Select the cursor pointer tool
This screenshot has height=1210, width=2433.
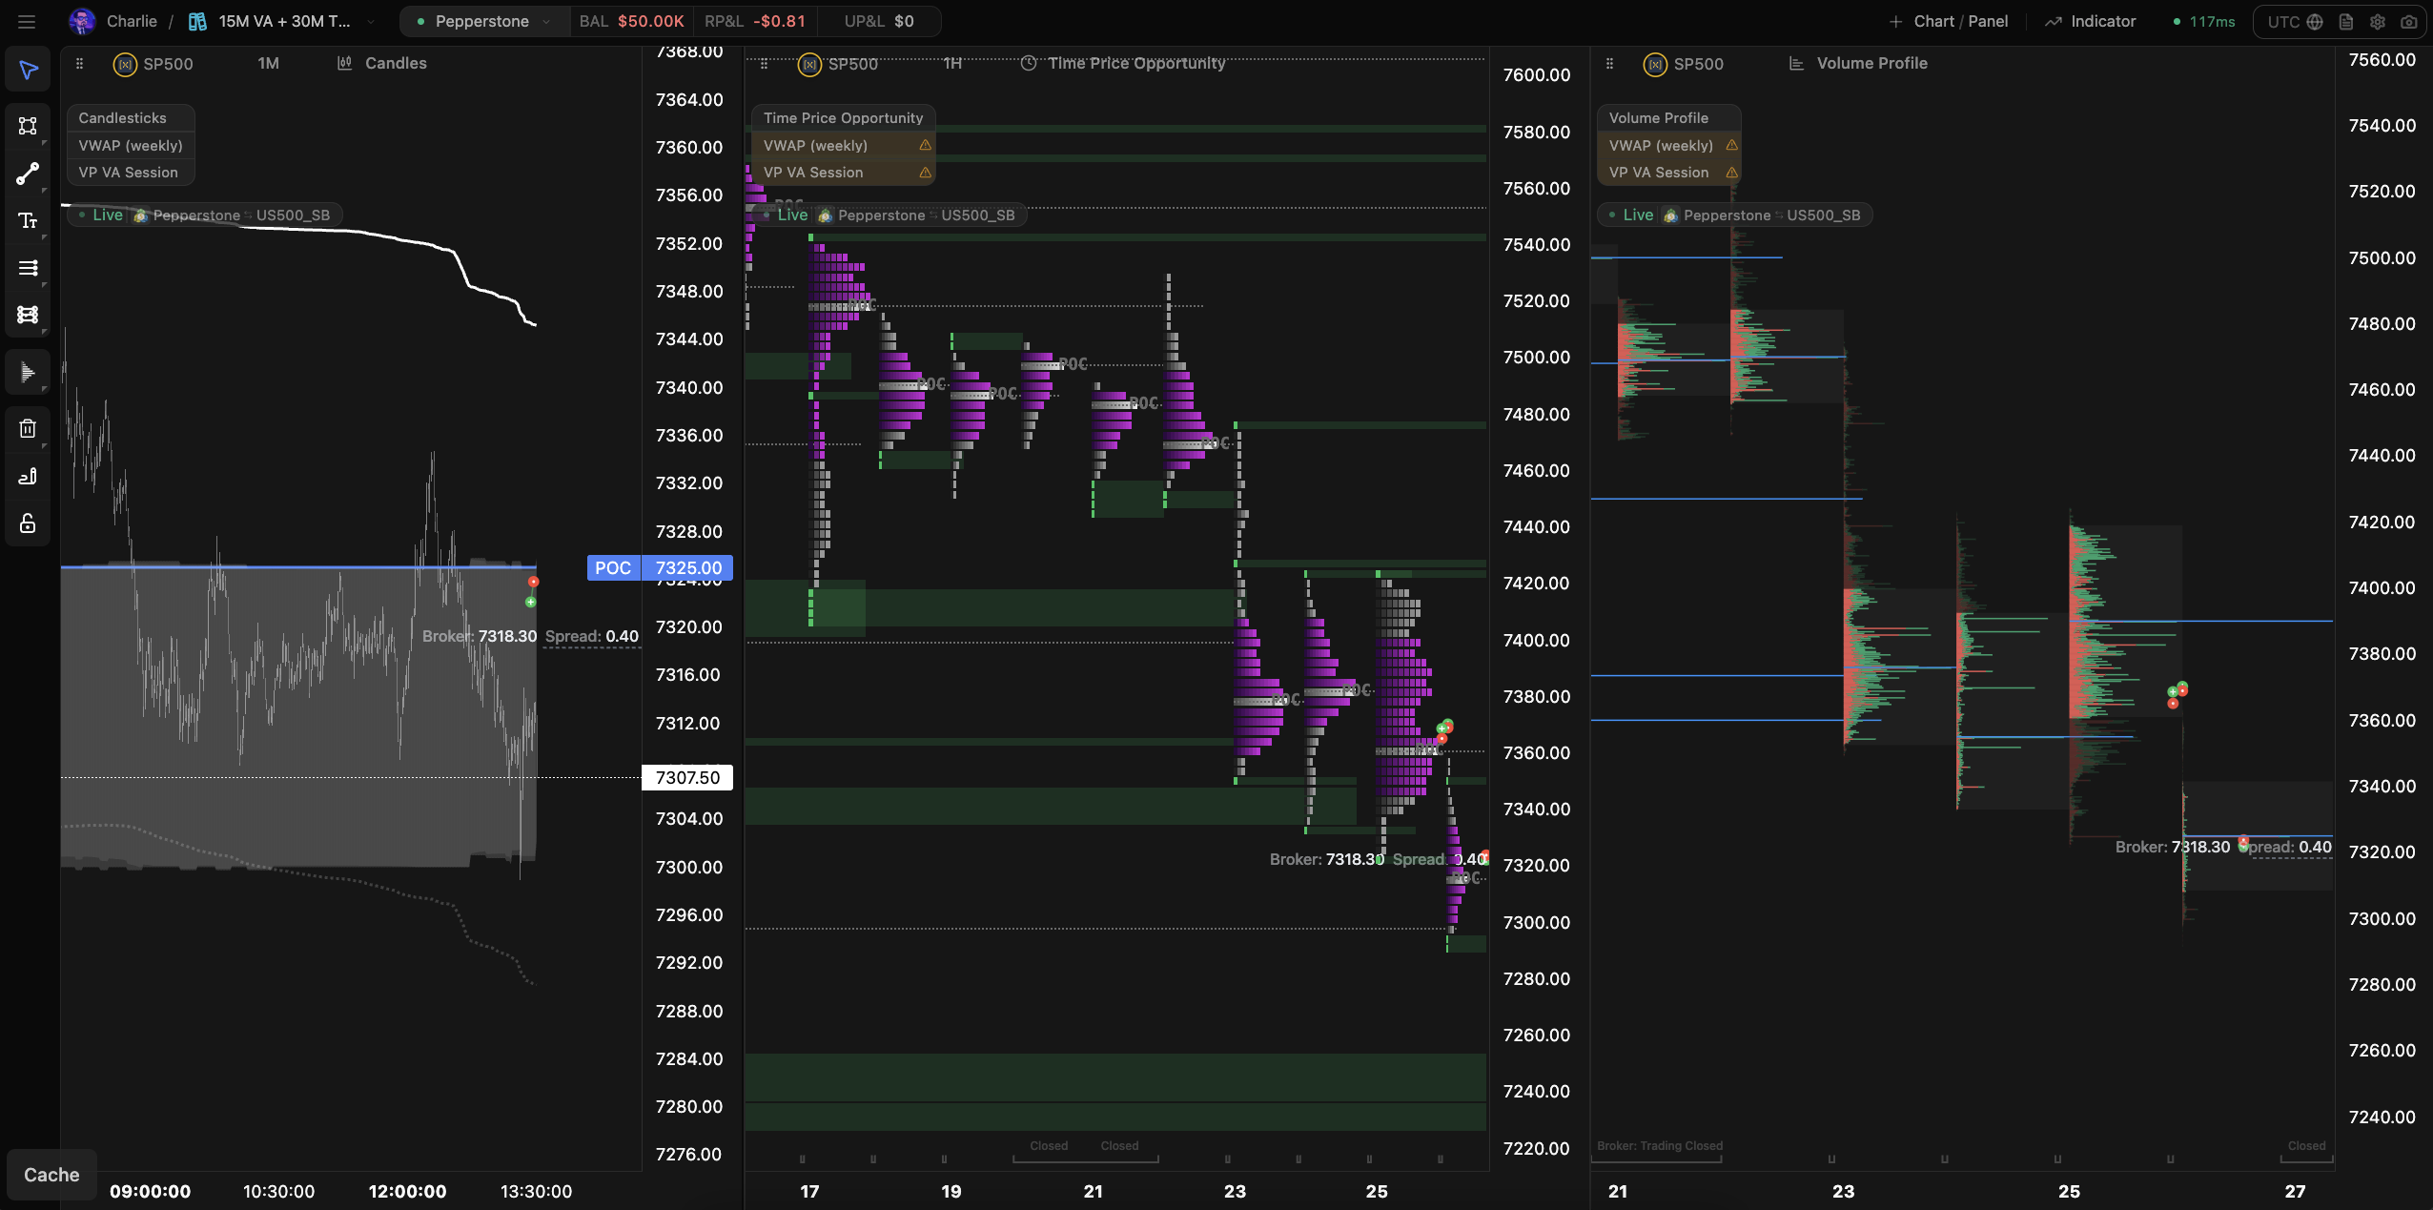(28, 70)
